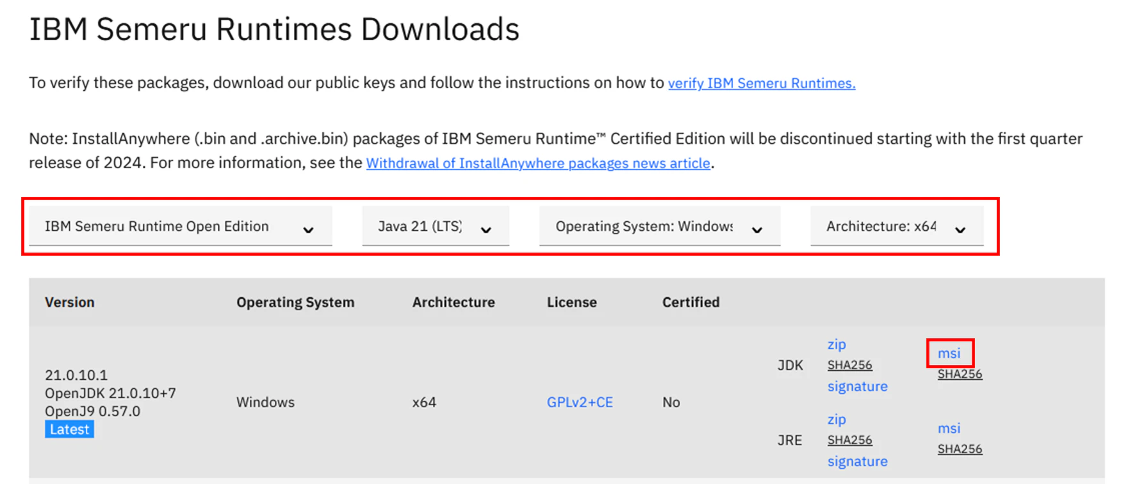Open the IBM Semeru Runtime Open Edition dropdown
The height and width of the screenshot is (484, 1121).
tap(180, 226)
